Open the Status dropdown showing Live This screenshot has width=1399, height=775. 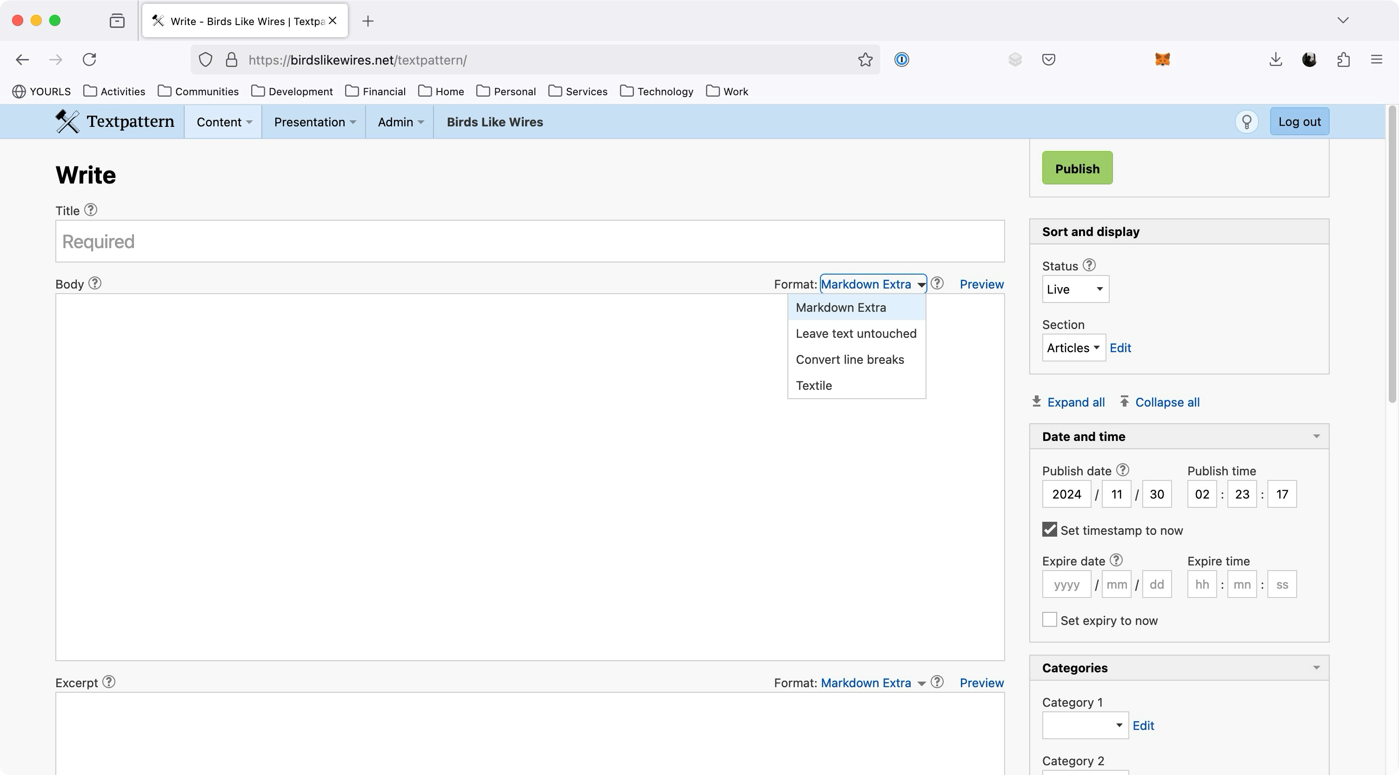[x=1075, y=289]
